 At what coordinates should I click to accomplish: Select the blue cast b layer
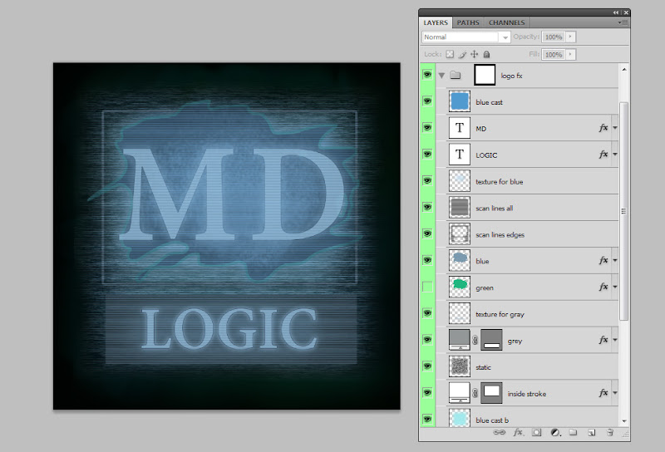pos(526,418)
